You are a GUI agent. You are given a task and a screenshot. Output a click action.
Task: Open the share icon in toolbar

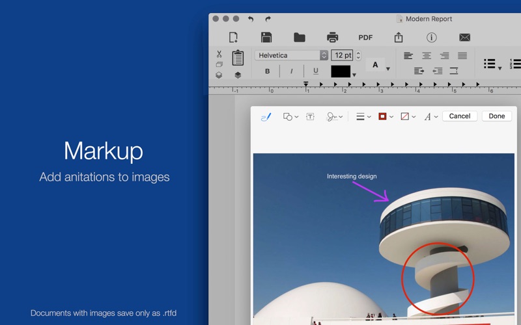(x=399, y=38)
